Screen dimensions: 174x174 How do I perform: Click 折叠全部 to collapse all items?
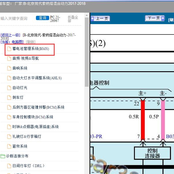point(73,19)
